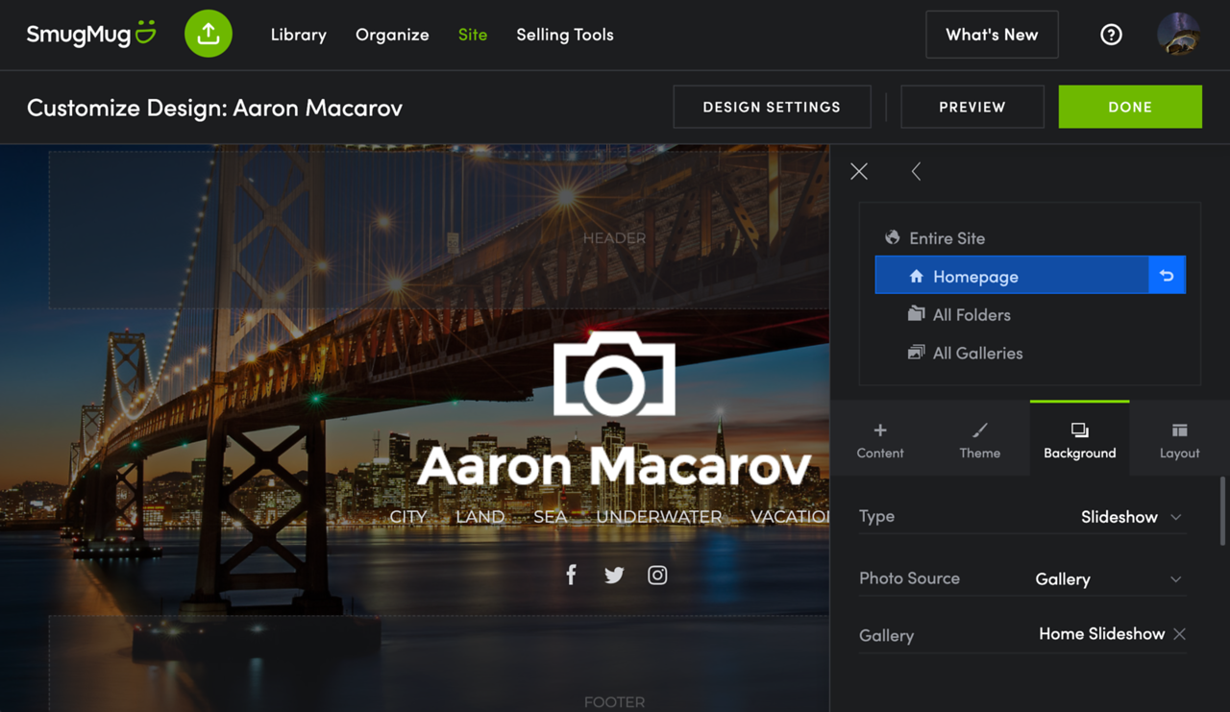1230x712 pixels.
Task: Go back with the left chevron
Action: 916,171
